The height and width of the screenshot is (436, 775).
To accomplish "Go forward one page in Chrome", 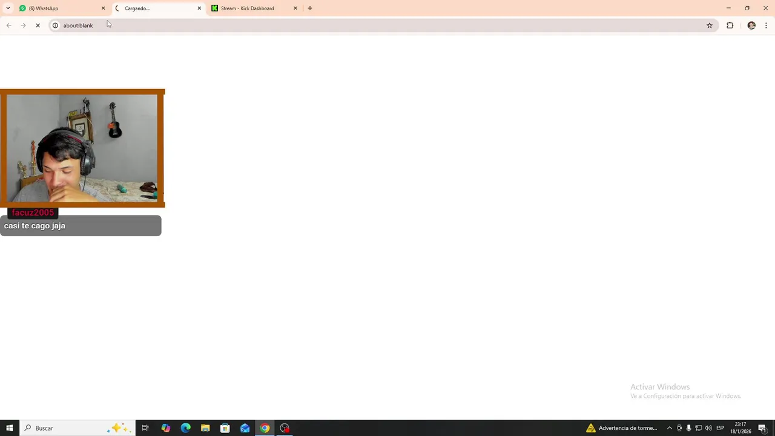I will [23, 25].
